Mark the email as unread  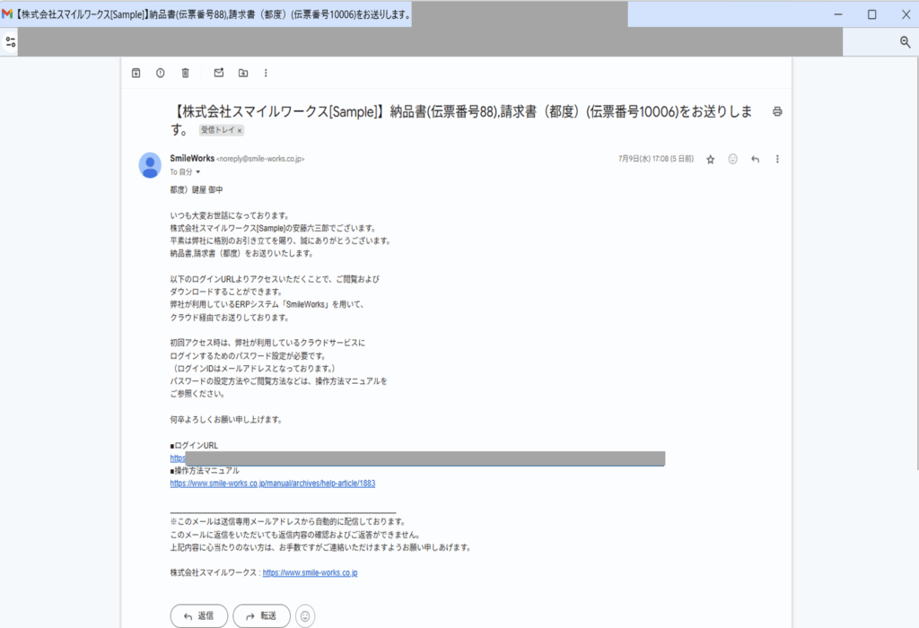pyautogui.click(x=219, y=74)
